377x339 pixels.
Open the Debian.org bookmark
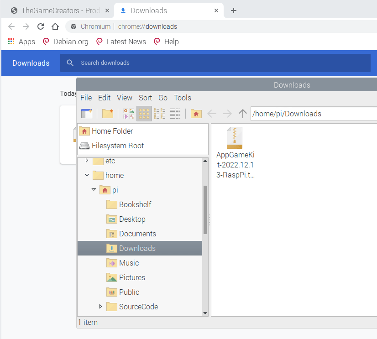pos(65,42)
